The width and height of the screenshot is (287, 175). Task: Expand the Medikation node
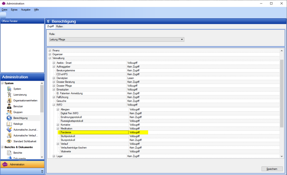[58, 128]
